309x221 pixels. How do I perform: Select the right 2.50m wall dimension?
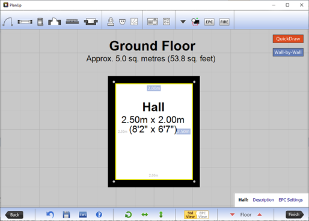pos(183,132)
